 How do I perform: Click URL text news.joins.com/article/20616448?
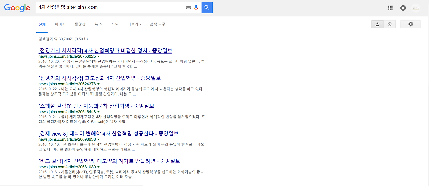67,112
